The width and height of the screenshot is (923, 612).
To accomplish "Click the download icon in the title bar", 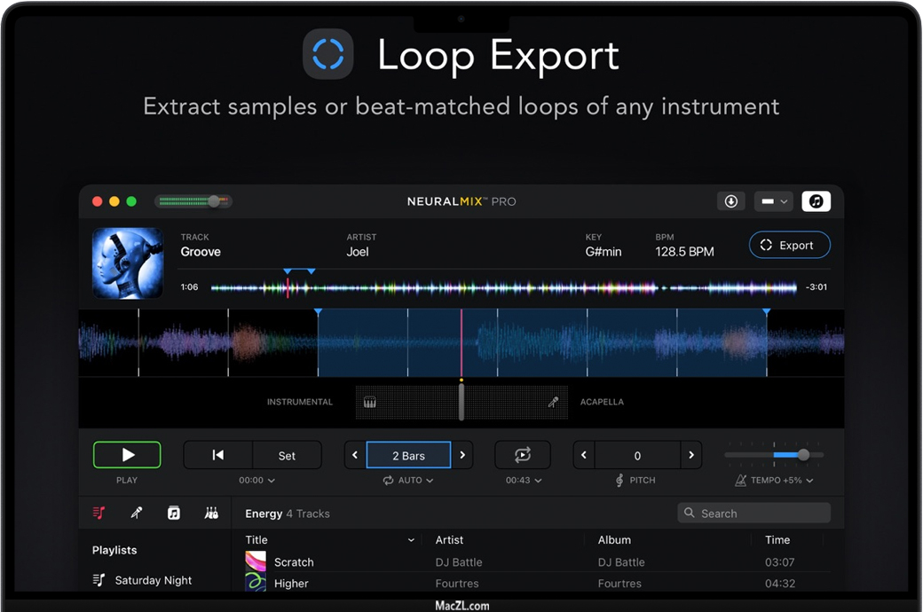I will 730,201.
